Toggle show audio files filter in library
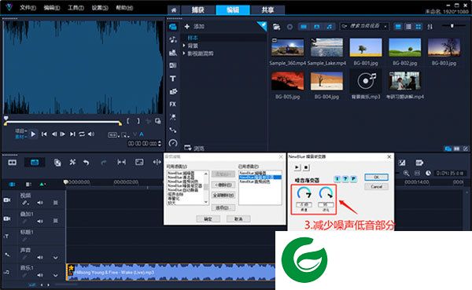472x290 pixels. [330, 27]
